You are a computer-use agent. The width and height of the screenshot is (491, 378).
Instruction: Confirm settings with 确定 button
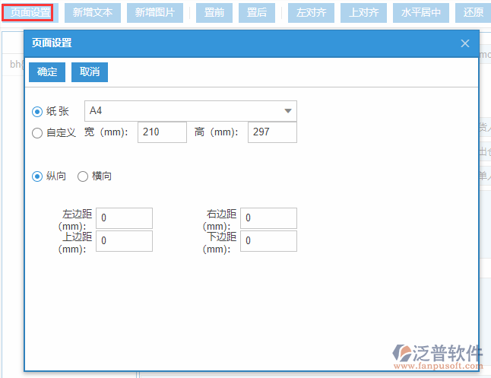click(47, 71)
